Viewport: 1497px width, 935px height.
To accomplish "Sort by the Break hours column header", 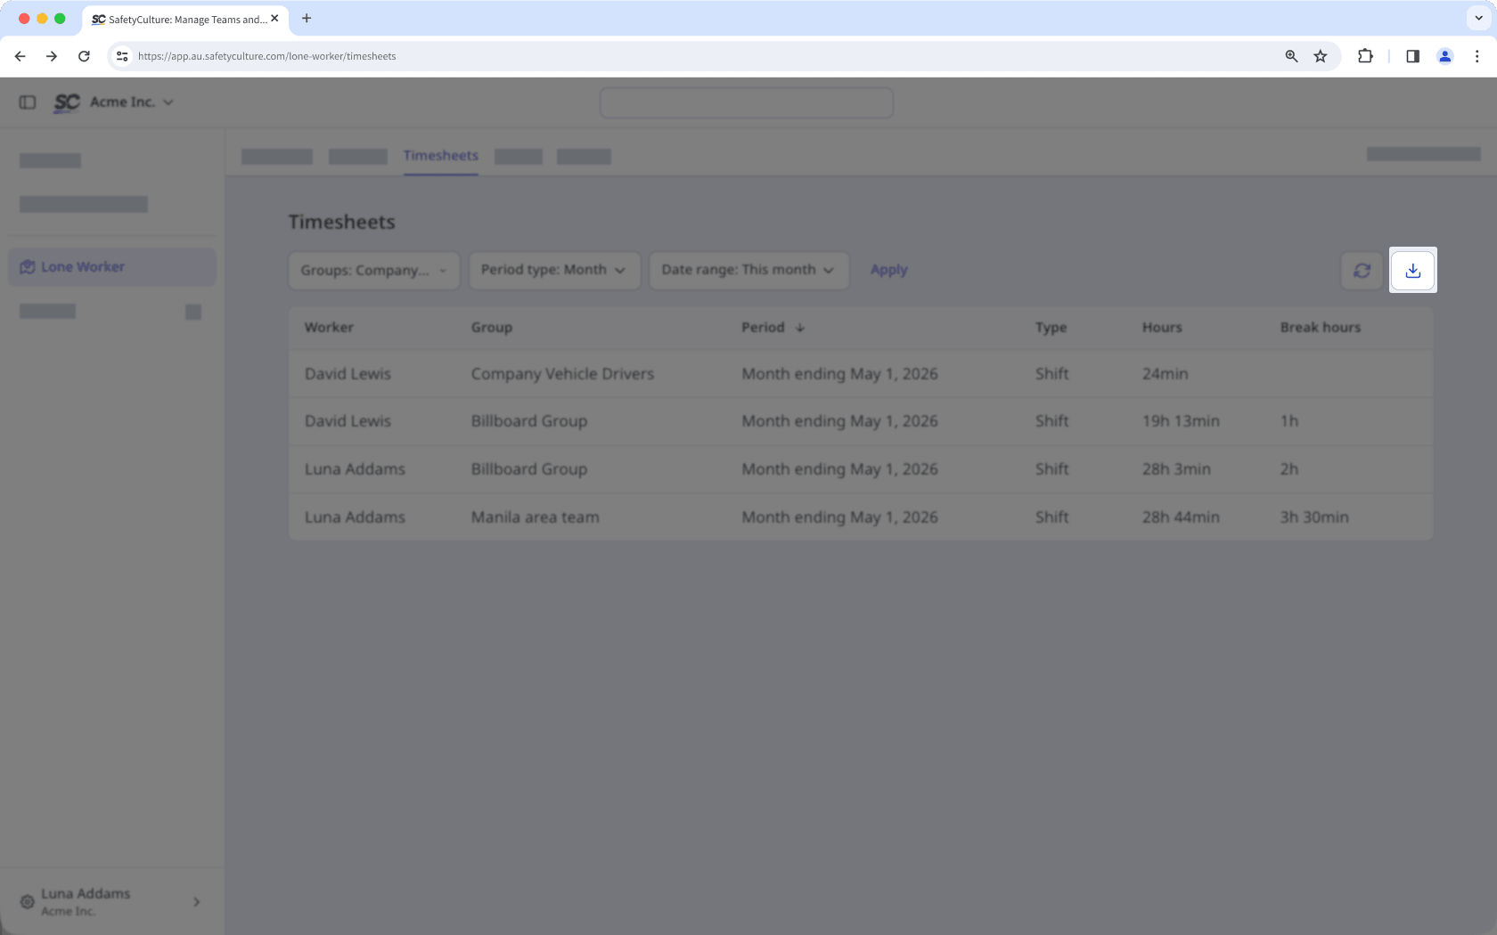I will pos(1321,328).
